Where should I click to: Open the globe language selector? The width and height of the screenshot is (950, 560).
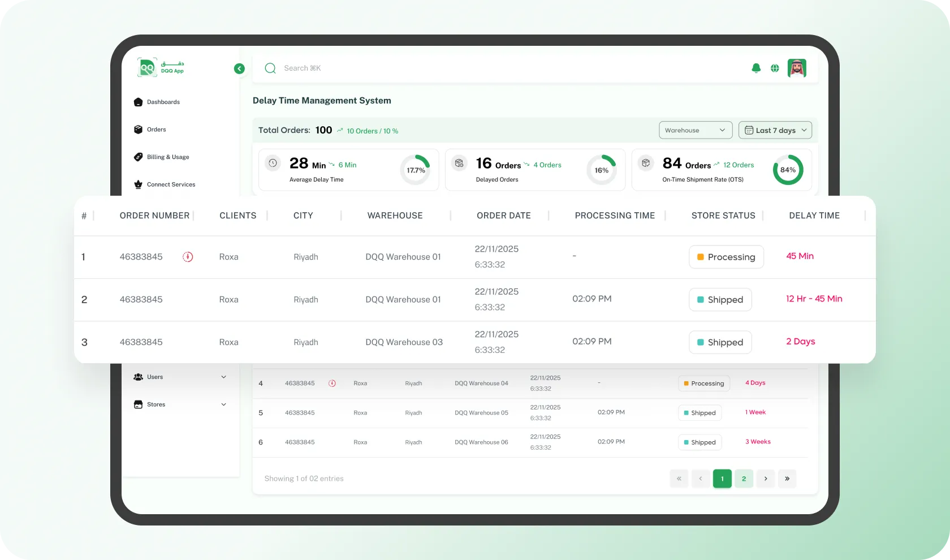click(775, 68)
